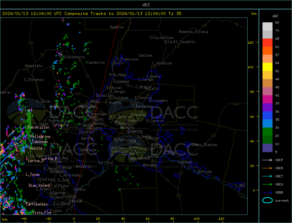This screenshot has height=223, width=292.
Task: Click the T_Porteñas map label
Action: tap(142, 106)
